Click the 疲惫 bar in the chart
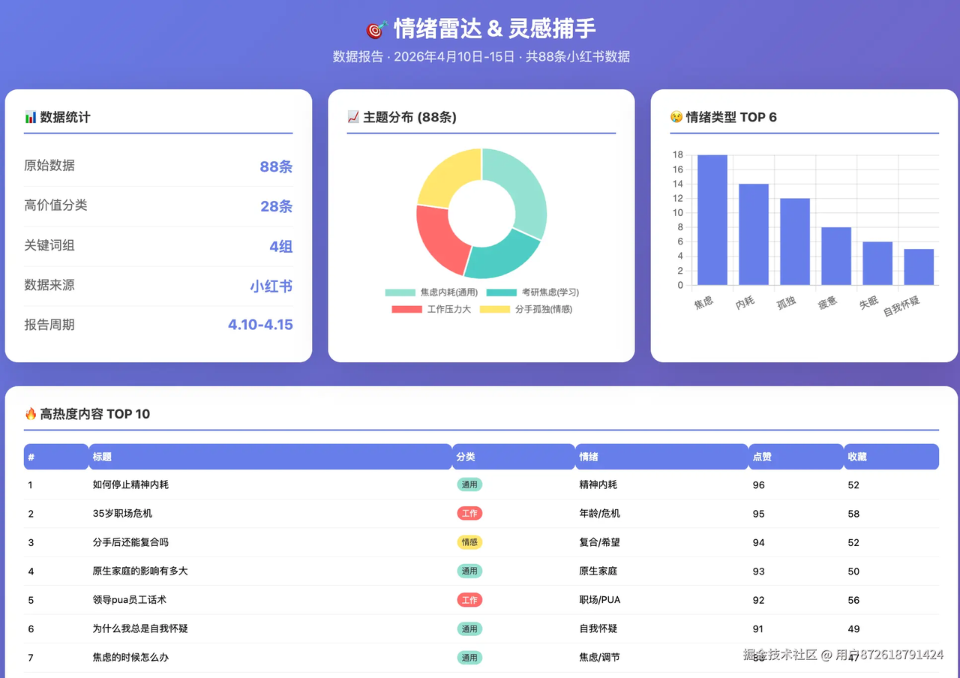The width and height of the screenshot is (960, 678). 836,256
